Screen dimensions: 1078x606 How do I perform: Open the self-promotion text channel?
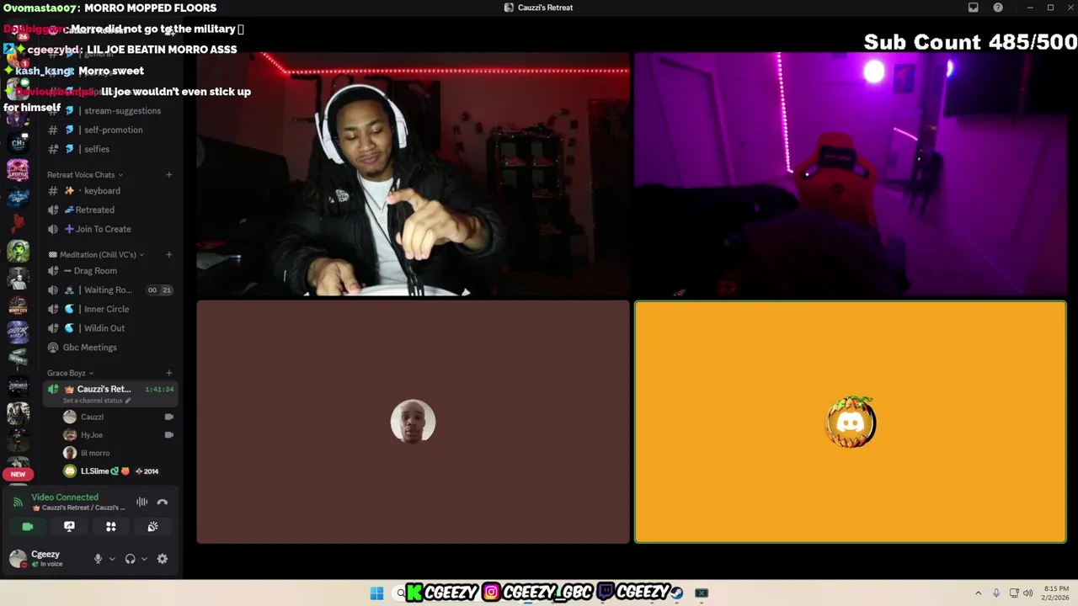click(110, 130)
